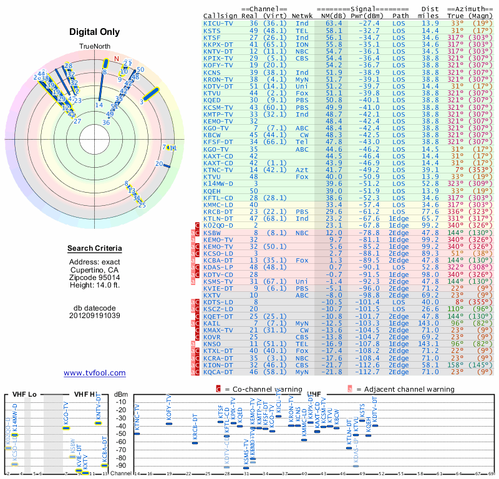The image size is (499, 479).
Task: Click the KQCA-DT callsign row
Action: pos(348,372)
